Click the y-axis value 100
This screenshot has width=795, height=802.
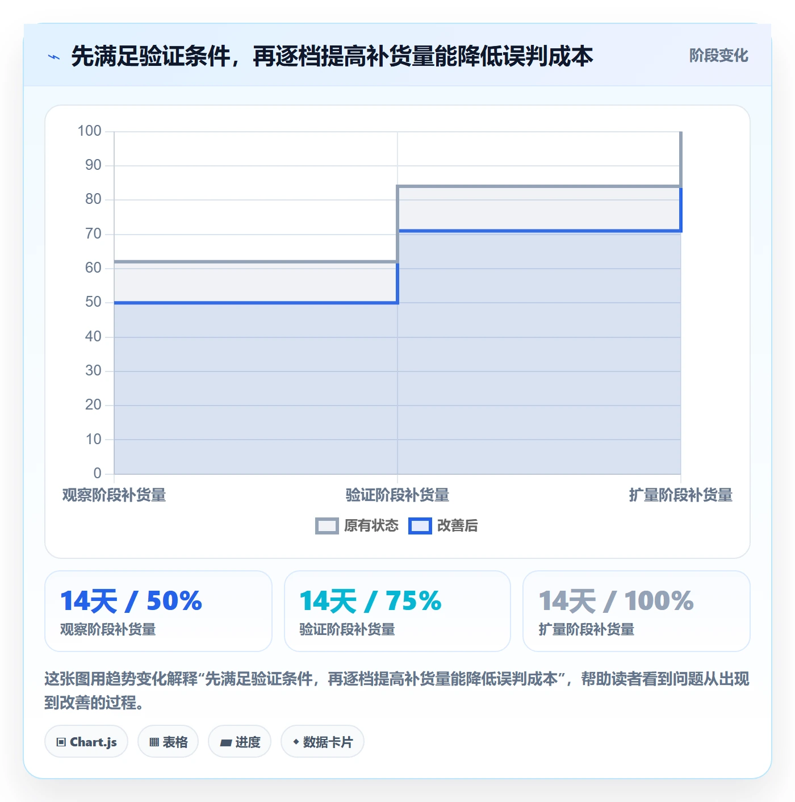tap(89, 131)
